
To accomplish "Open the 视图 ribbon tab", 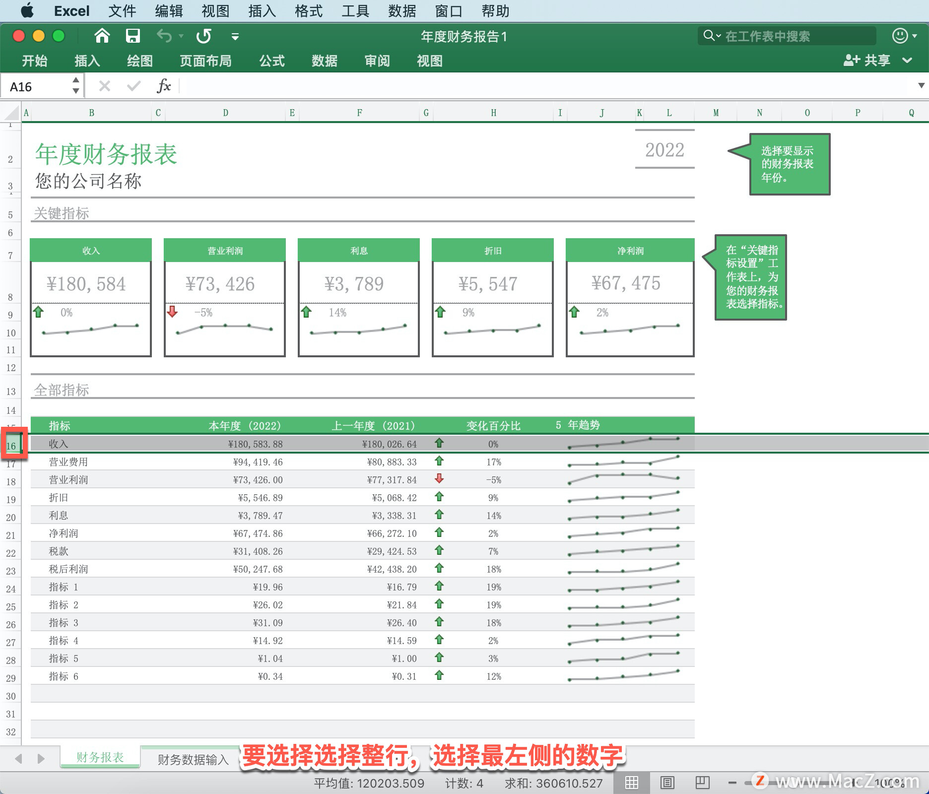I will (430, 61).
